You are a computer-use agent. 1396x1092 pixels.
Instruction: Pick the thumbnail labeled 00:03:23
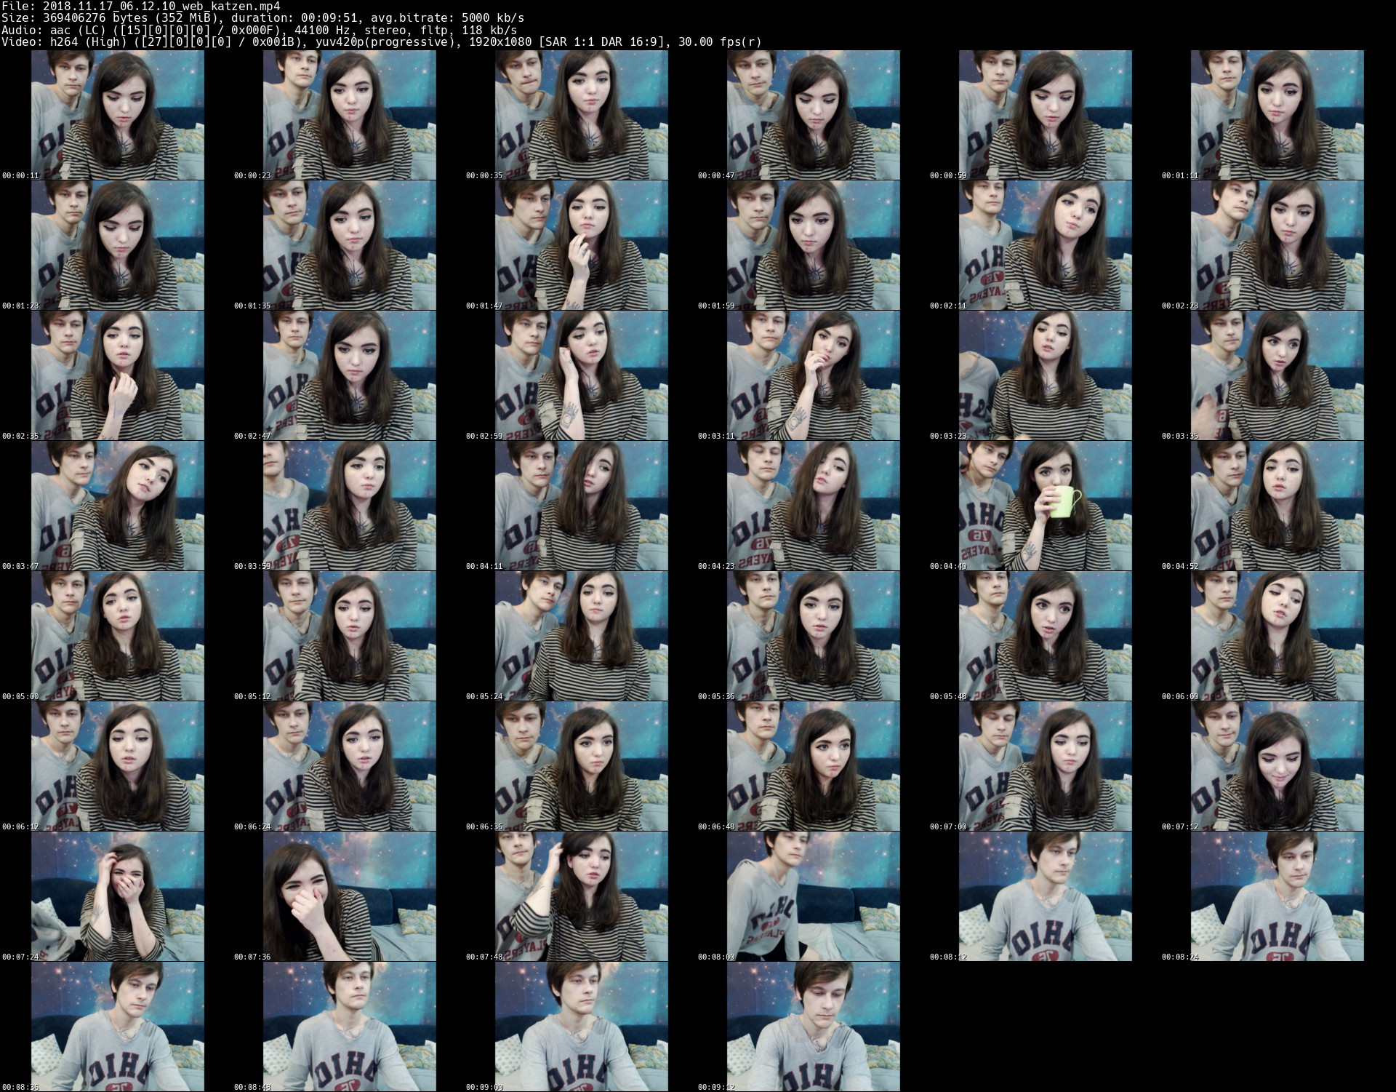point(1045,375)
